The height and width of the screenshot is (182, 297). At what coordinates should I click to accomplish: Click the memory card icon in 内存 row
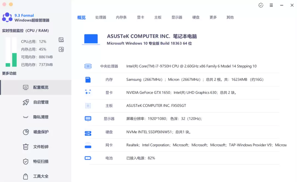pos(88,80)
